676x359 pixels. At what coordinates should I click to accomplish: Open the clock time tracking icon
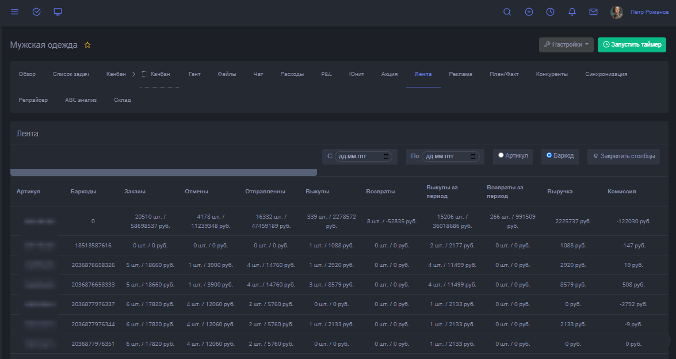551,12
